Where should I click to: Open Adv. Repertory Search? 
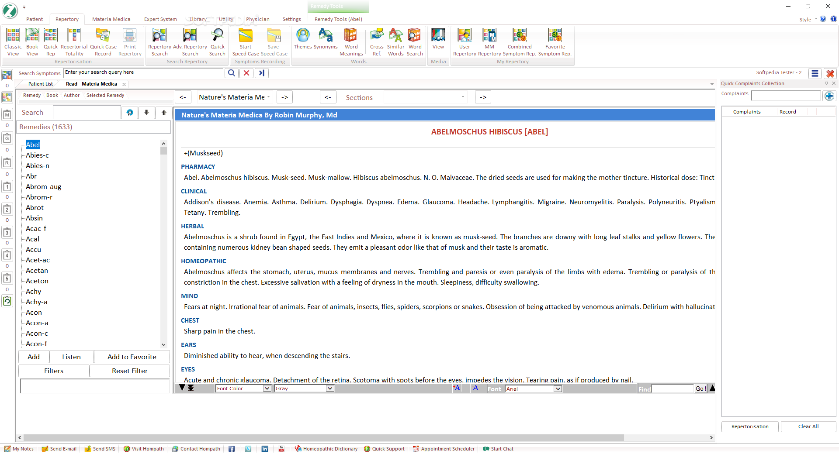click(x=190, y=42)
